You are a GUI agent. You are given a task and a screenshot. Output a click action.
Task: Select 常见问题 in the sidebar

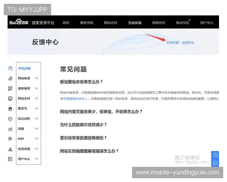(24, 68)
